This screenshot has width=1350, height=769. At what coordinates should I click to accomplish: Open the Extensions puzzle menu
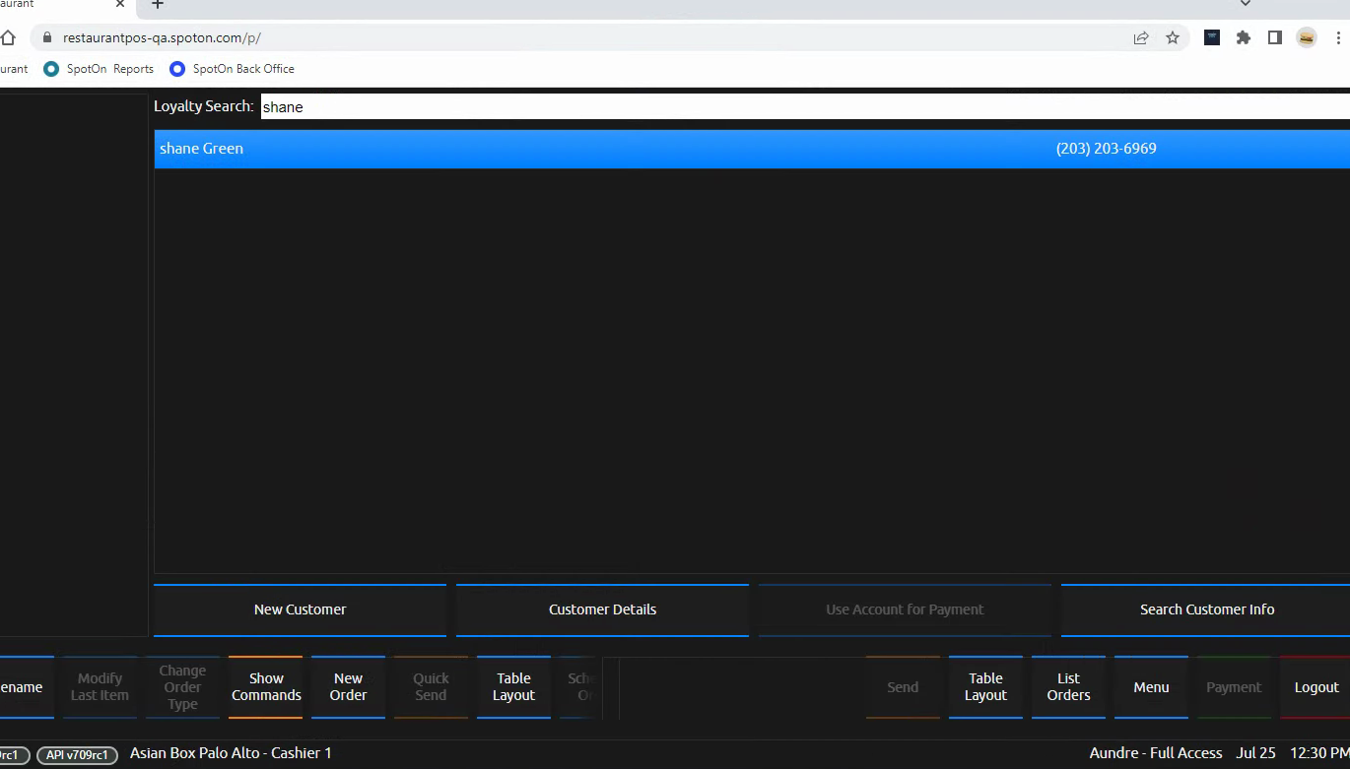[1244, 37]
